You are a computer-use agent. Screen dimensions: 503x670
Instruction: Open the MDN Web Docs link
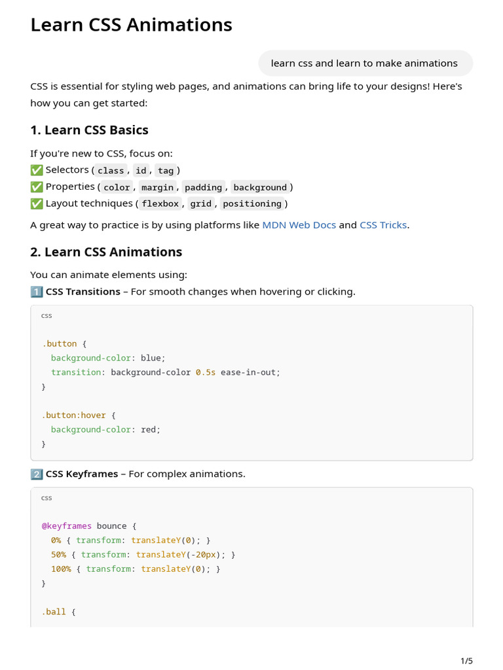click(x=299, y=225)
